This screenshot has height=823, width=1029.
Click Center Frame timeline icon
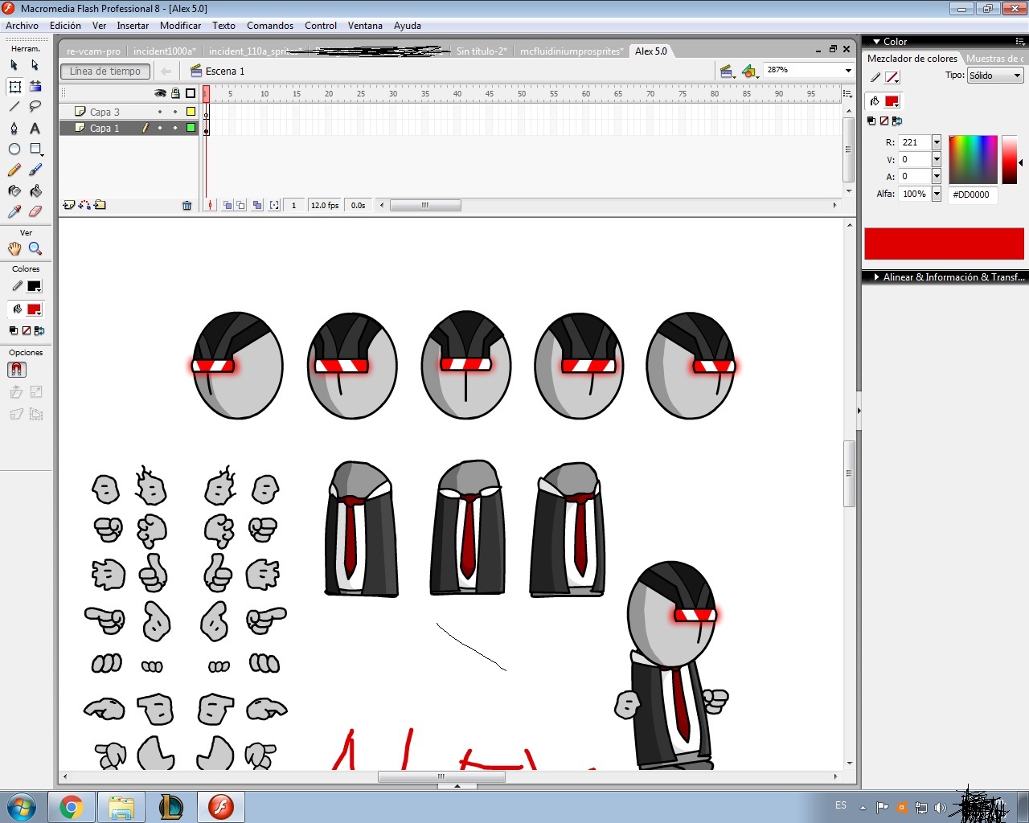point(211,206)
